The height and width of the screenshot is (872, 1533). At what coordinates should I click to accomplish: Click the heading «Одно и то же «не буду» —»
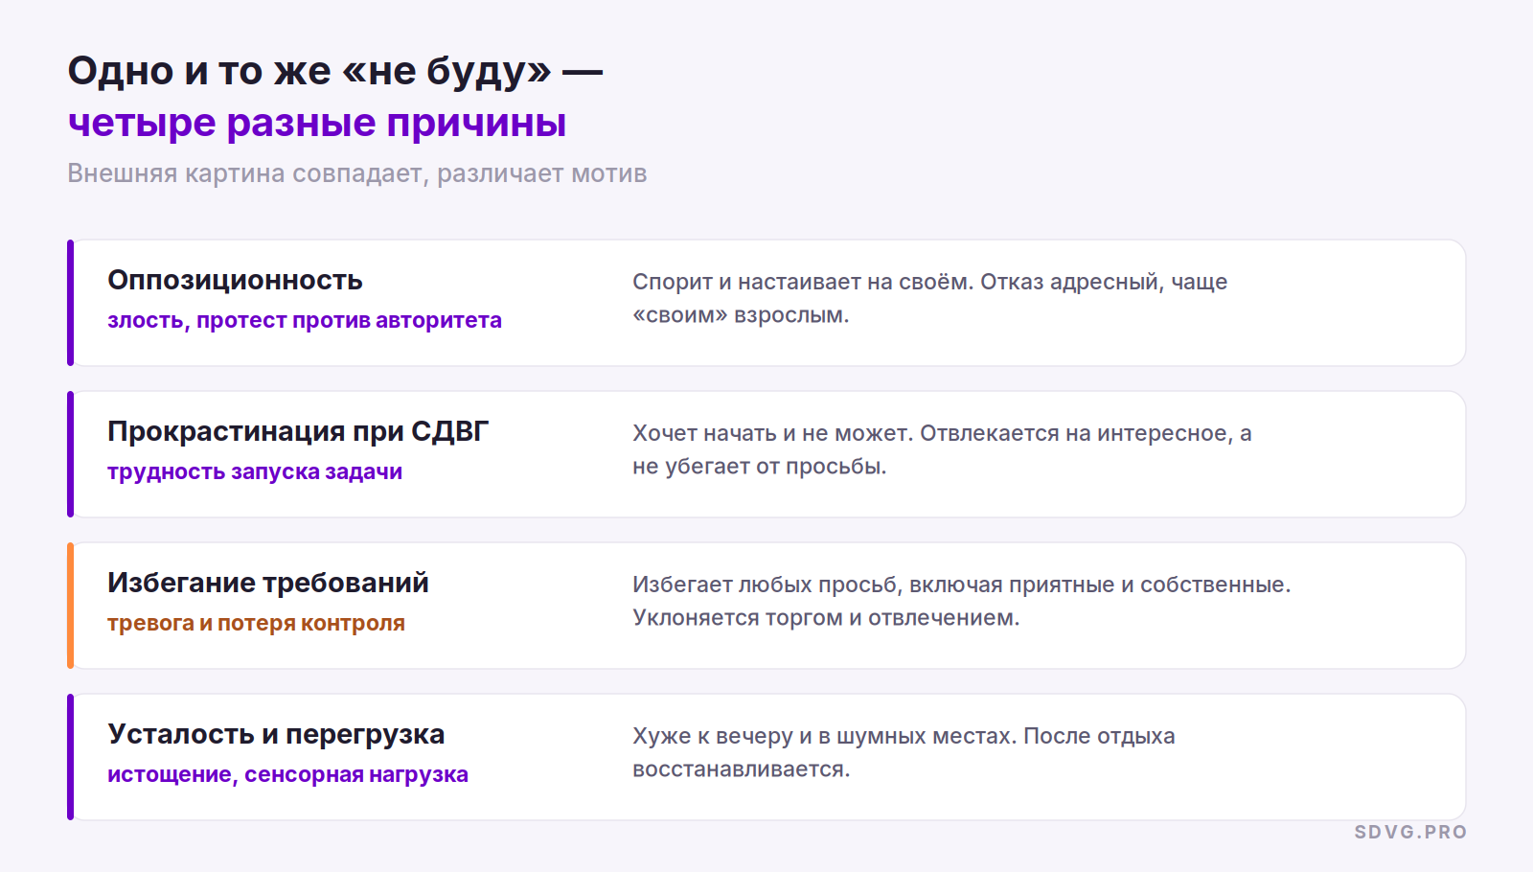tap(335, 72)
